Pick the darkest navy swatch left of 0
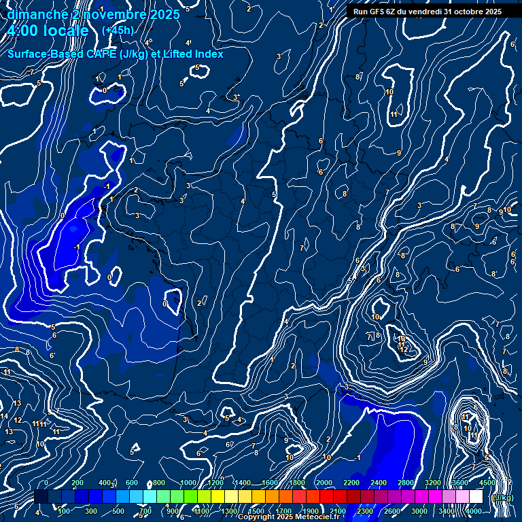The height and width of the screenshot is (522, 522). coord(41,496)
